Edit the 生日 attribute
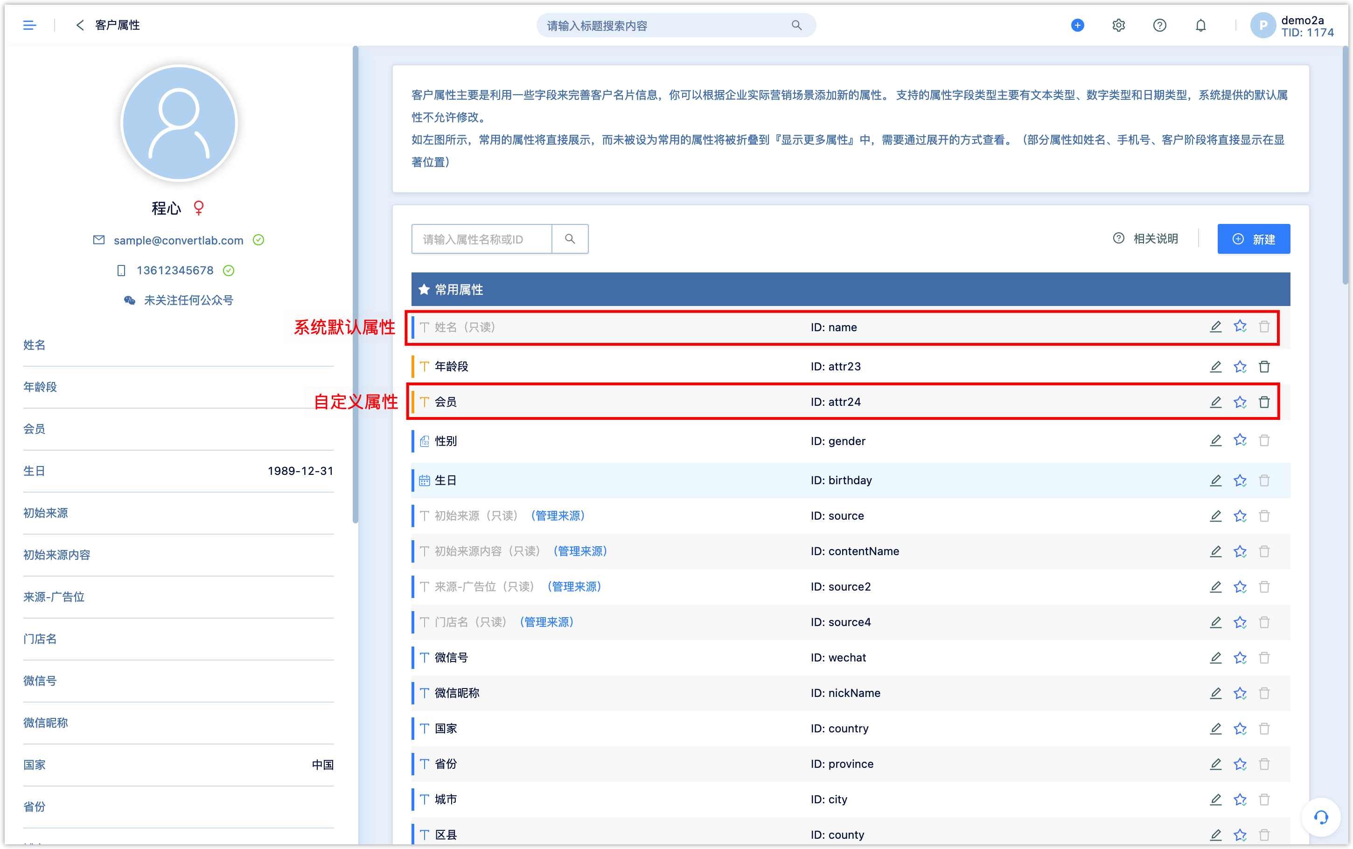 tap(1215, 480)
